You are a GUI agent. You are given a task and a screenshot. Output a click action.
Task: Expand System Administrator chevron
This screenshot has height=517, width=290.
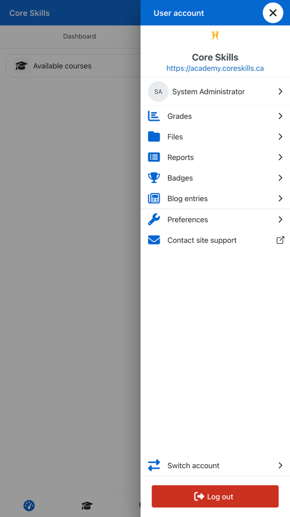coord(280,91)
